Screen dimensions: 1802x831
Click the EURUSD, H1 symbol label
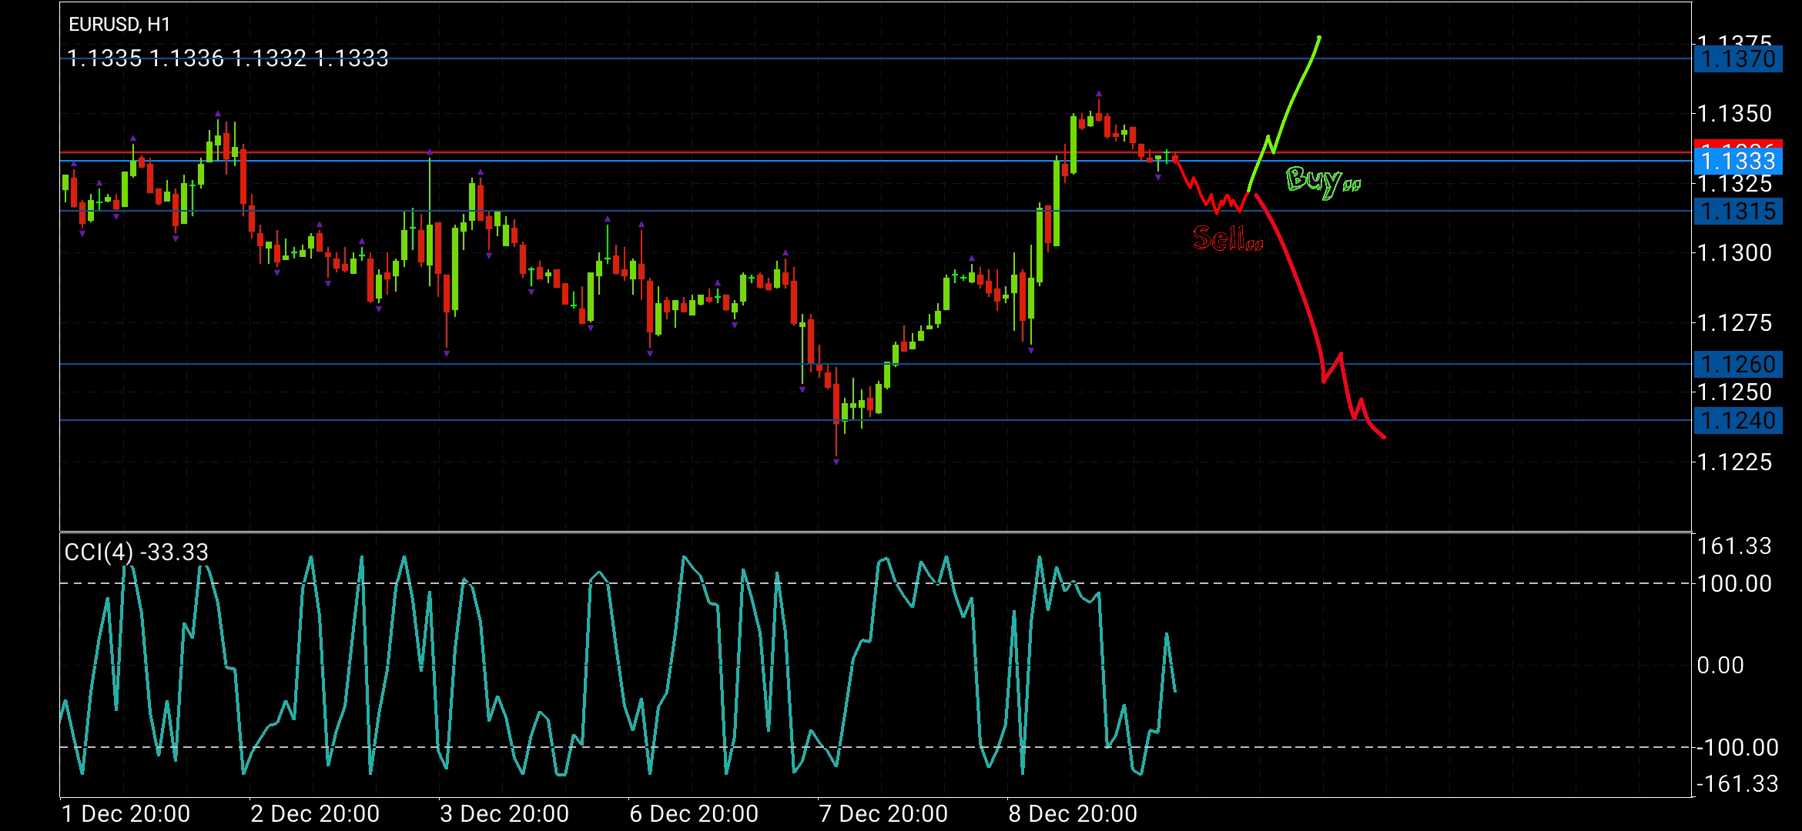pos(119,25)
